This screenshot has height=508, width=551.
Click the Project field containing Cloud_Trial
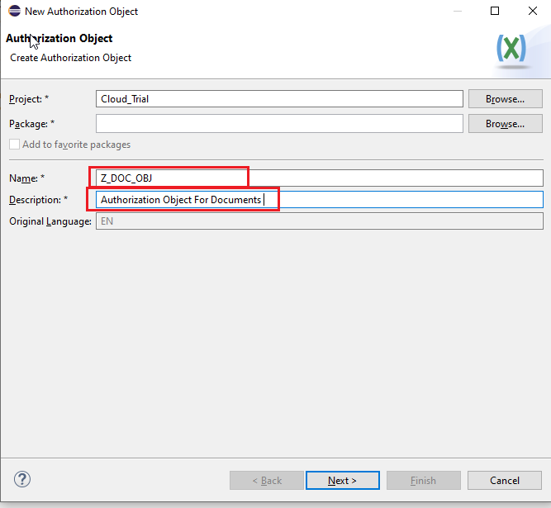279,98
